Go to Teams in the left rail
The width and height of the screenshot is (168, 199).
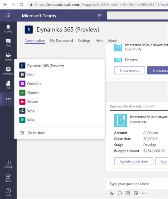(8, 57)
